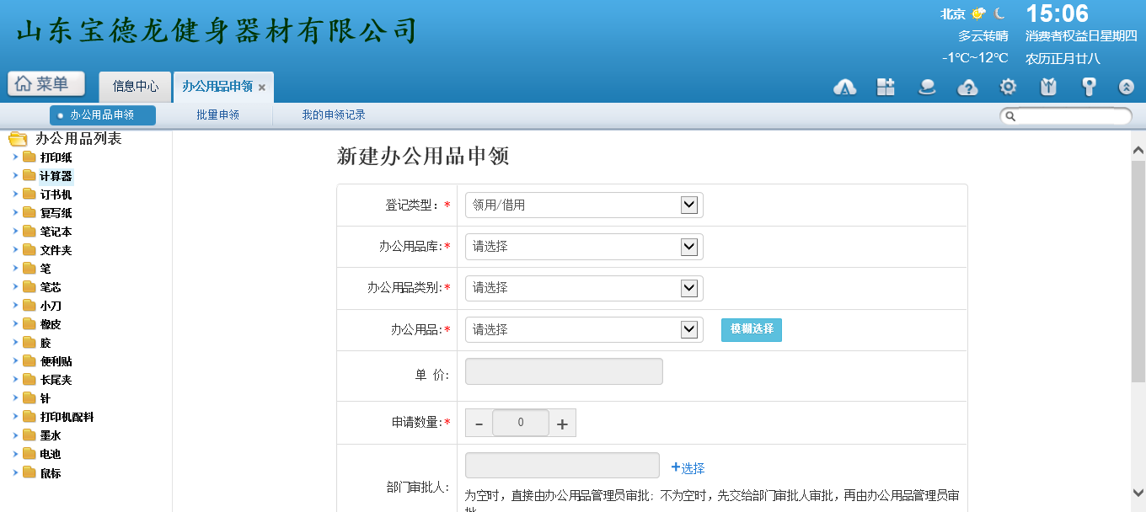
Task: Open the 我的申领记录 sub-tab
Action: (334, 115)
